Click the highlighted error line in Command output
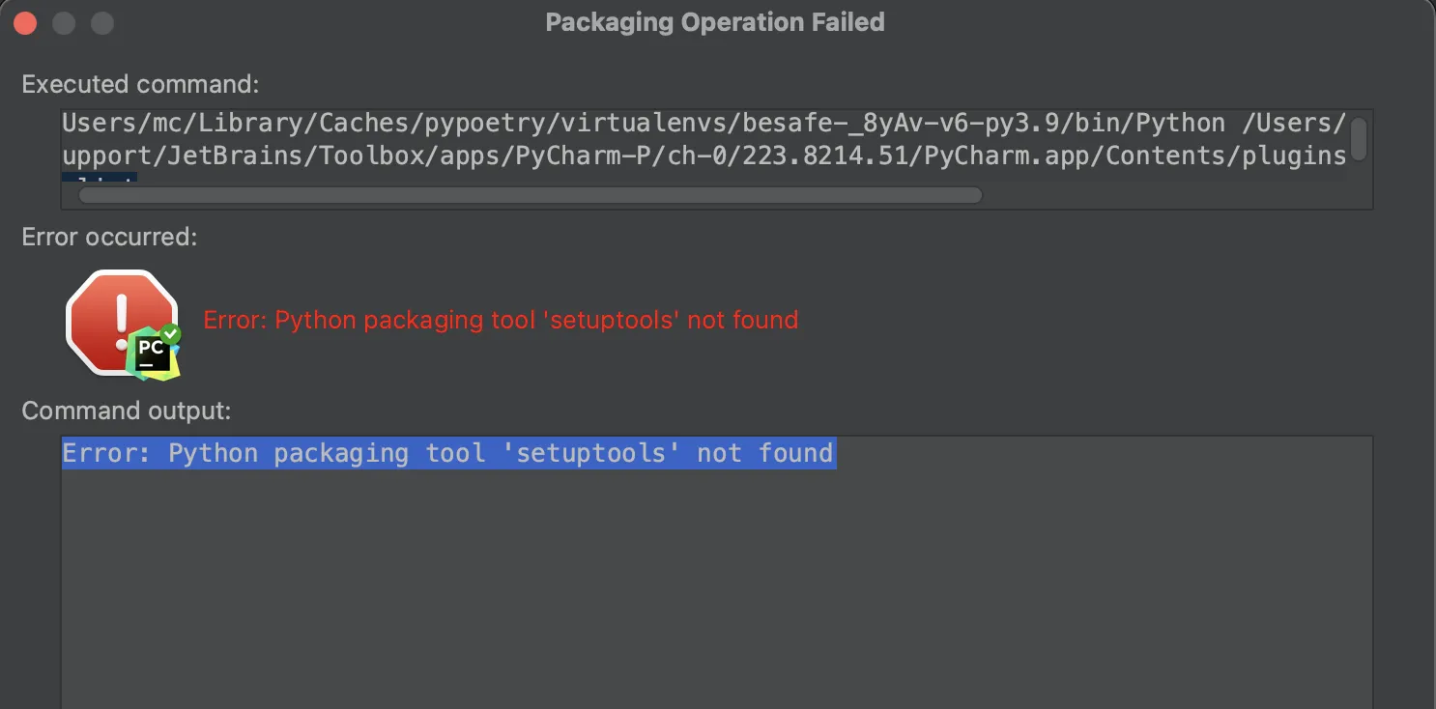1436x709 pixels. tap(447, 453)
